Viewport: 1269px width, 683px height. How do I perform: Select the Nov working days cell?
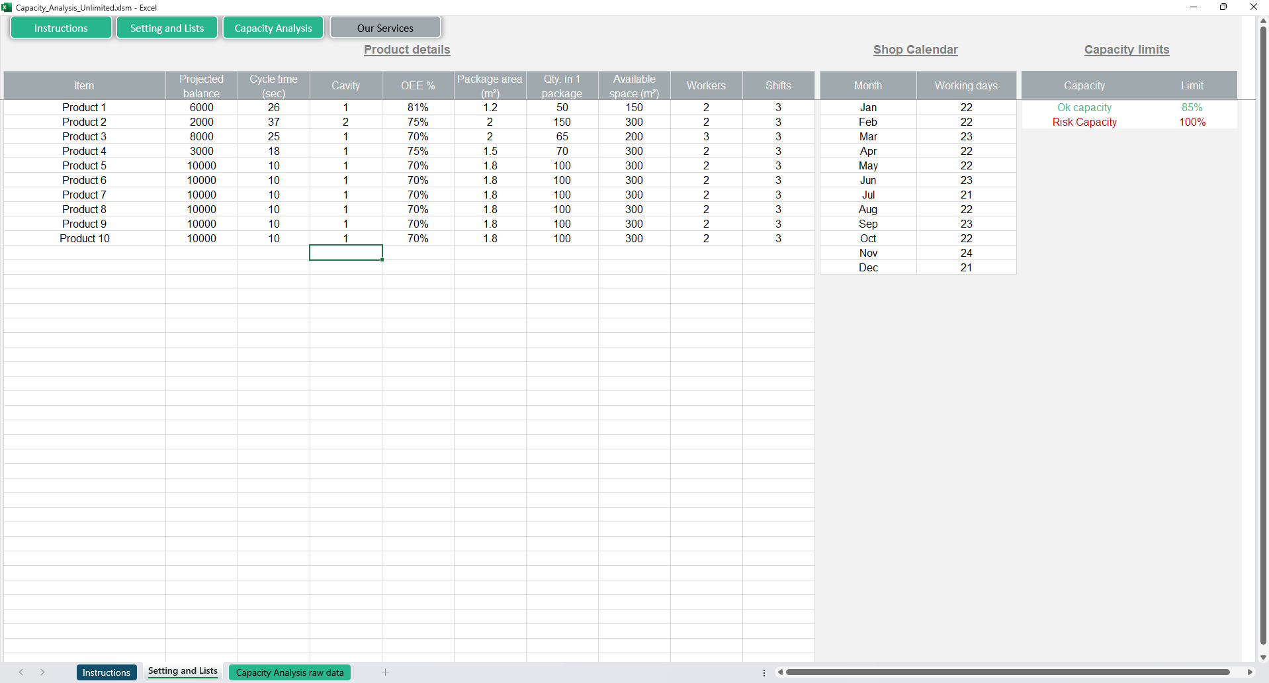[x=966, y=253]
